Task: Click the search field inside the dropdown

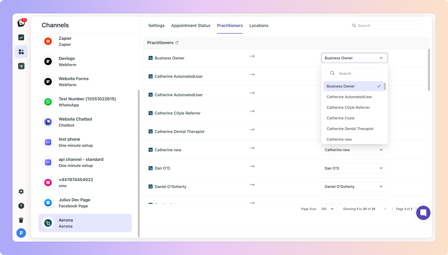Action: tap(358, 74)
